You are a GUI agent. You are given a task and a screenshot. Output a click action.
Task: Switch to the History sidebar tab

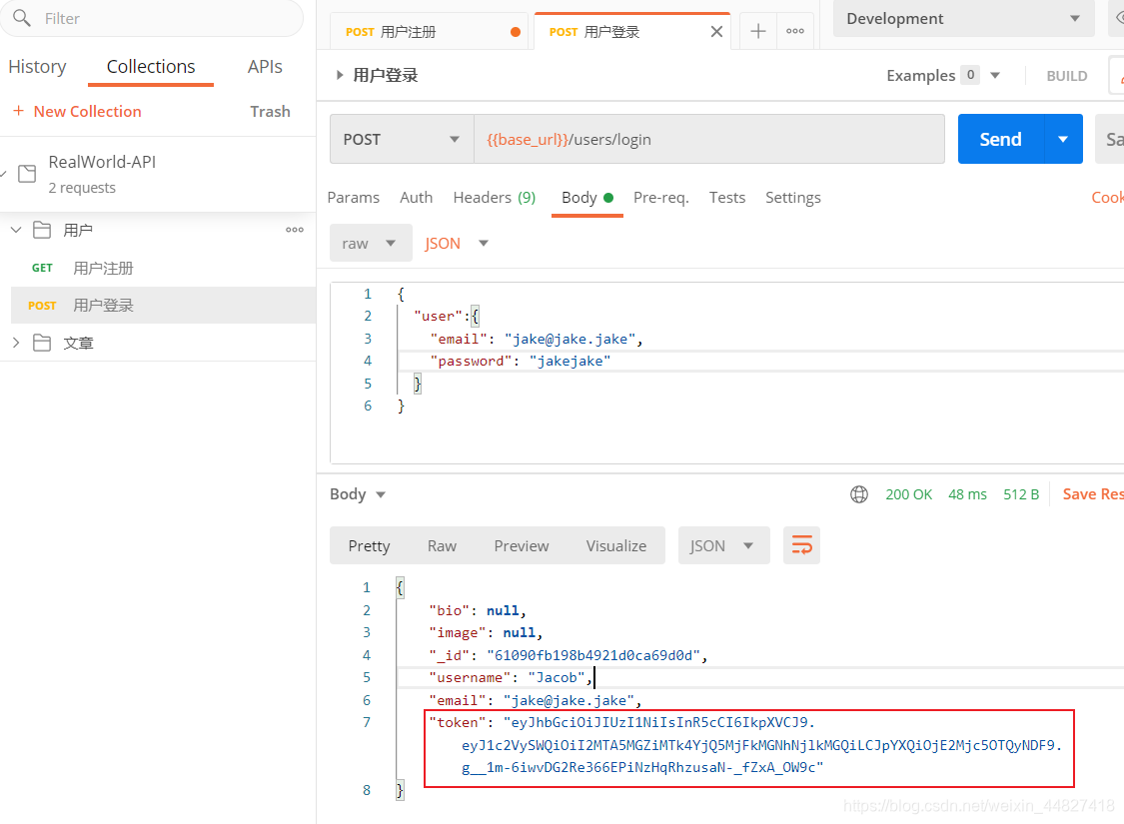37,67
